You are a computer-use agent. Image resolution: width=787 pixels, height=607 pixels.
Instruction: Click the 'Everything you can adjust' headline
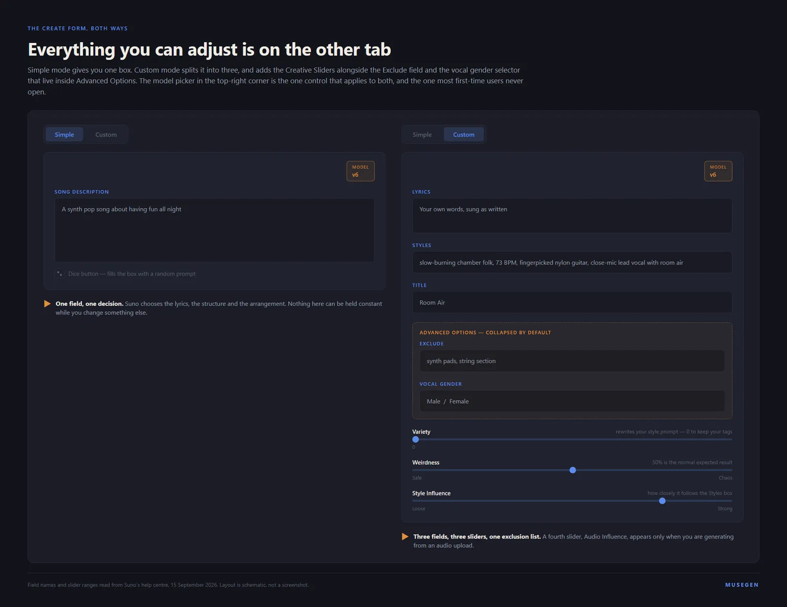coord(209,50)
